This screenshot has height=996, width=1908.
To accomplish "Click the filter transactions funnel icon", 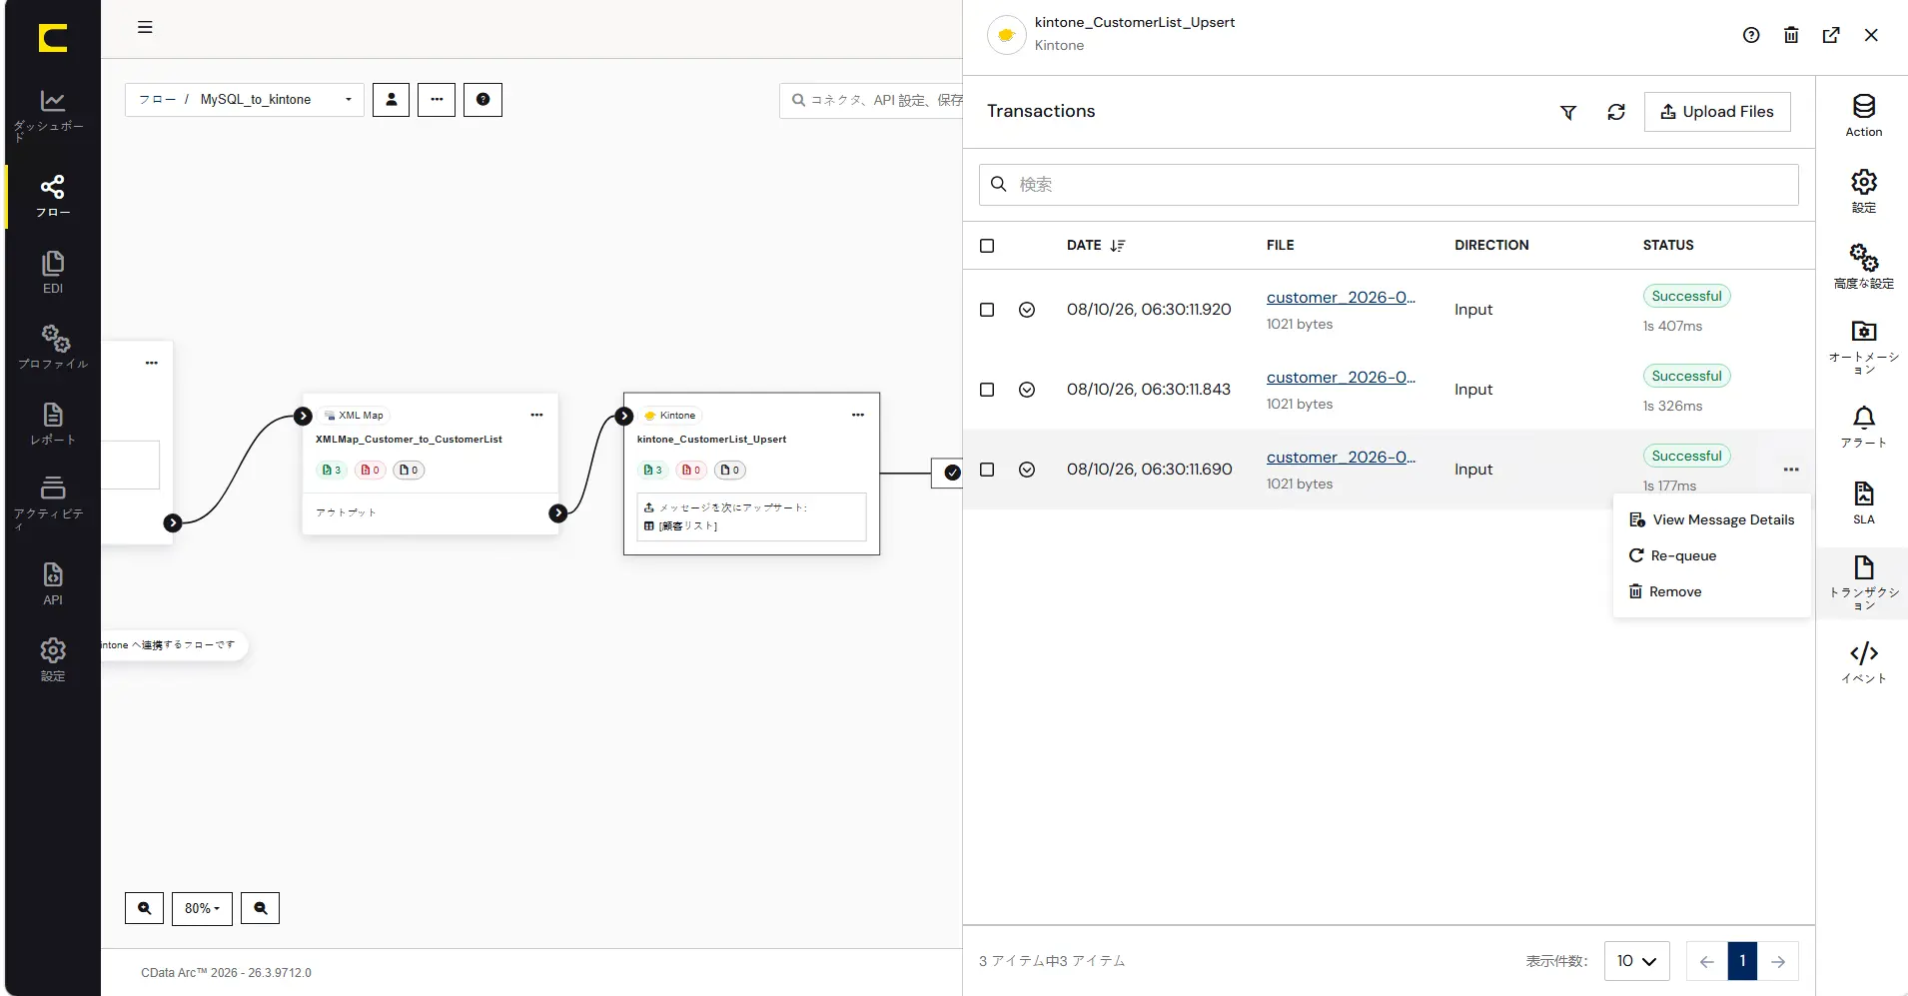I will point(1568,112).
